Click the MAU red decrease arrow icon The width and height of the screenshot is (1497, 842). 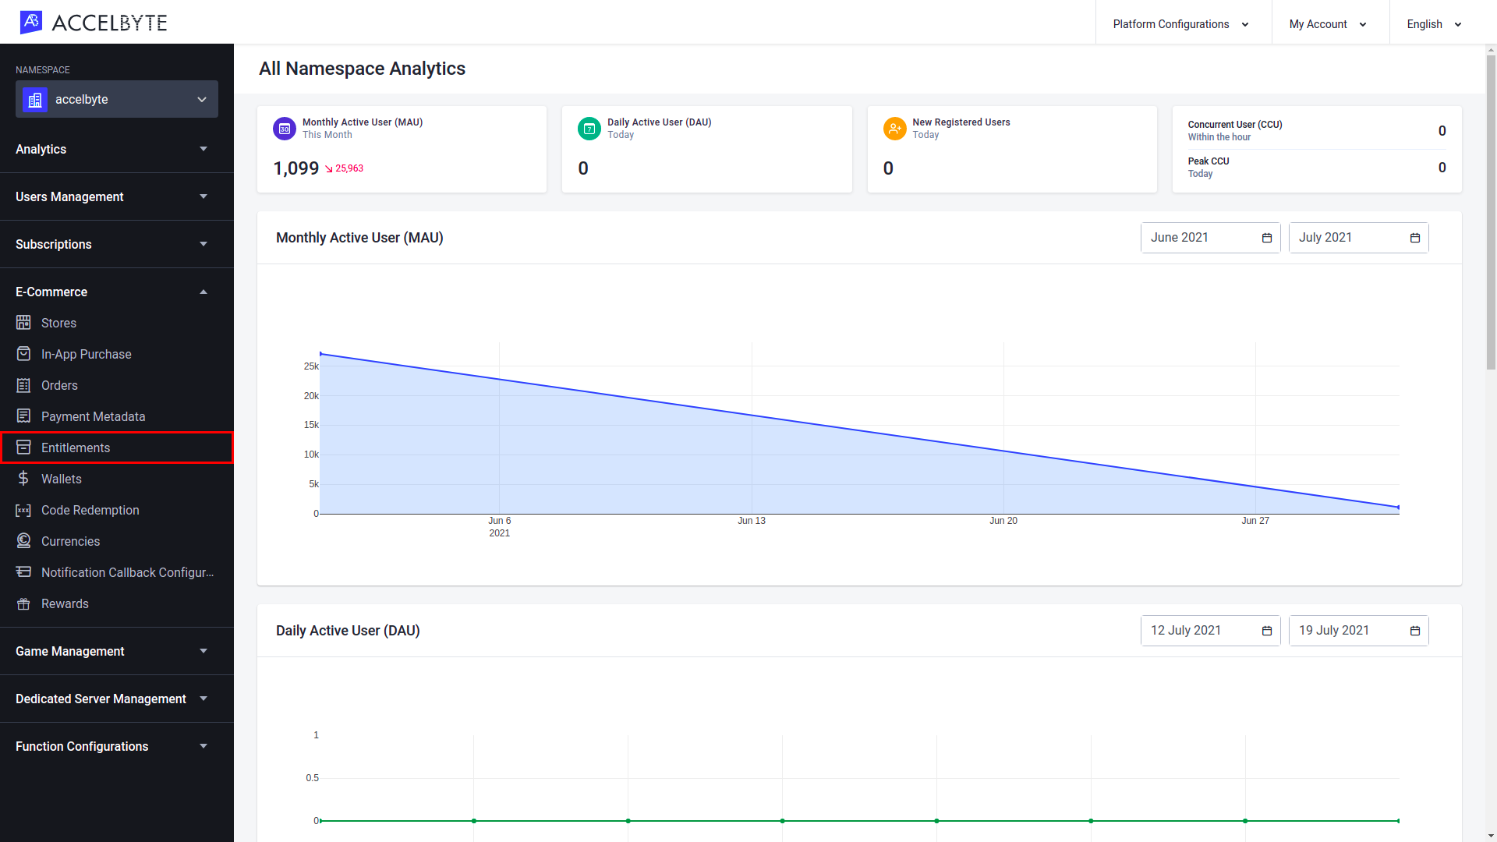(x=329, y=168)
